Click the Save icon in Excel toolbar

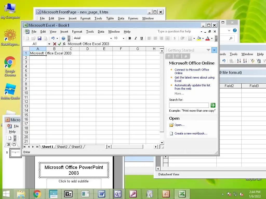tap(39, 38)
